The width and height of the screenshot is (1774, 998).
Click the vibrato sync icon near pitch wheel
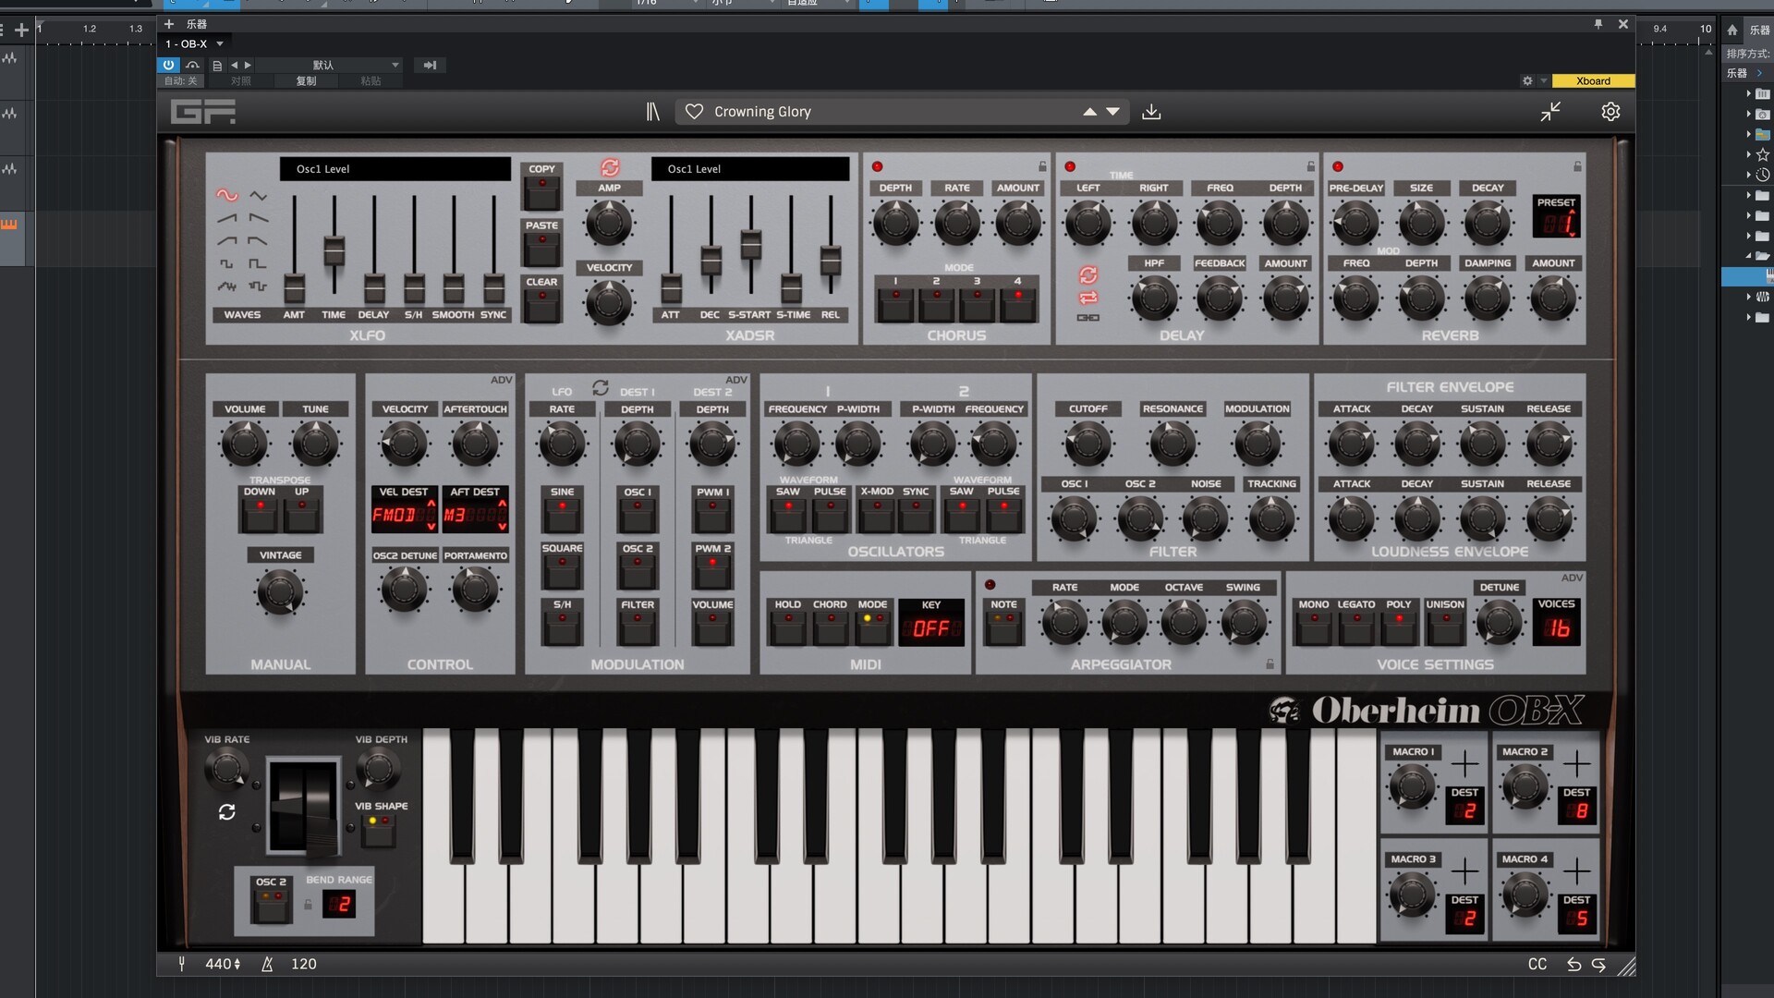226,811
